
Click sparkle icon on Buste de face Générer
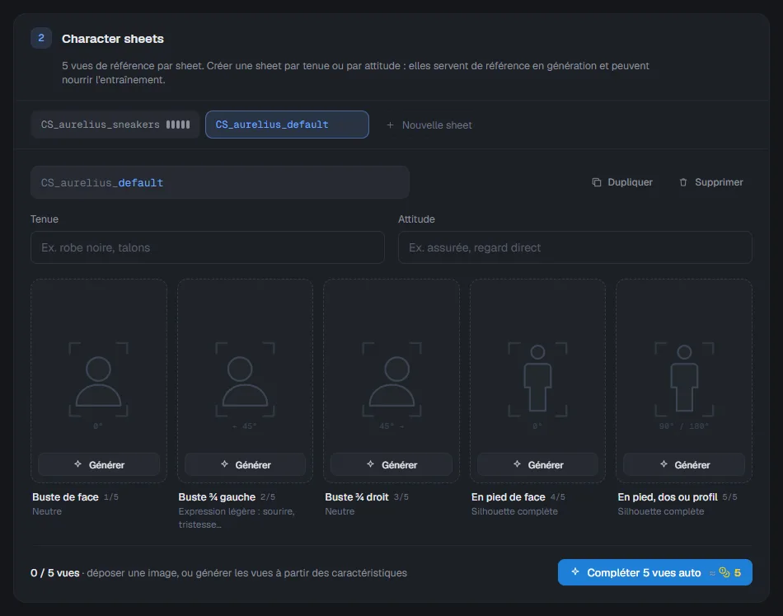coord(78,464)
